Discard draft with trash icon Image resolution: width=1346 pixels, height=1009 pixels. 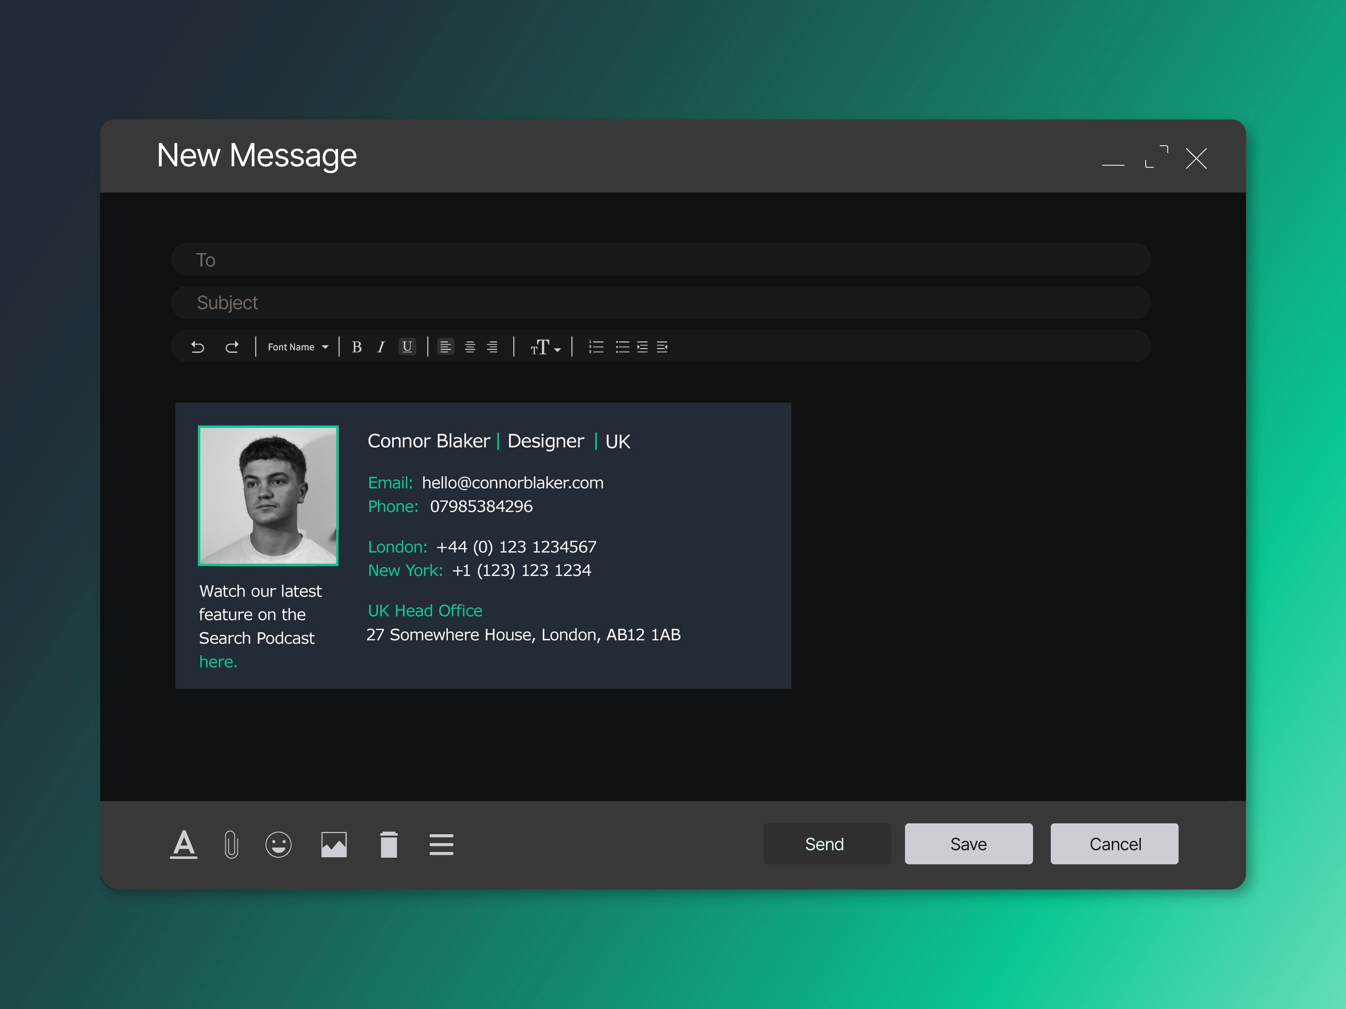pyautogui.click(x=389, y=844)
